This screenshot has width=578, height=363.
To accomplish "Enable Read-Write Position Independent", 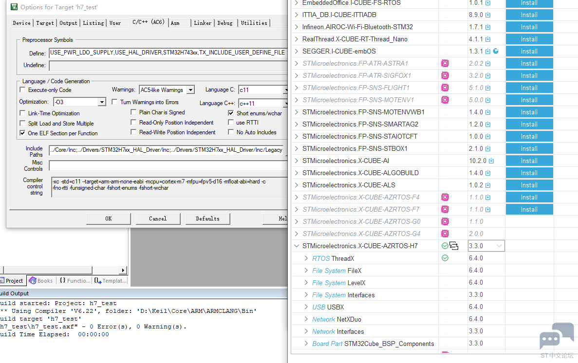I will click(133, 132).
